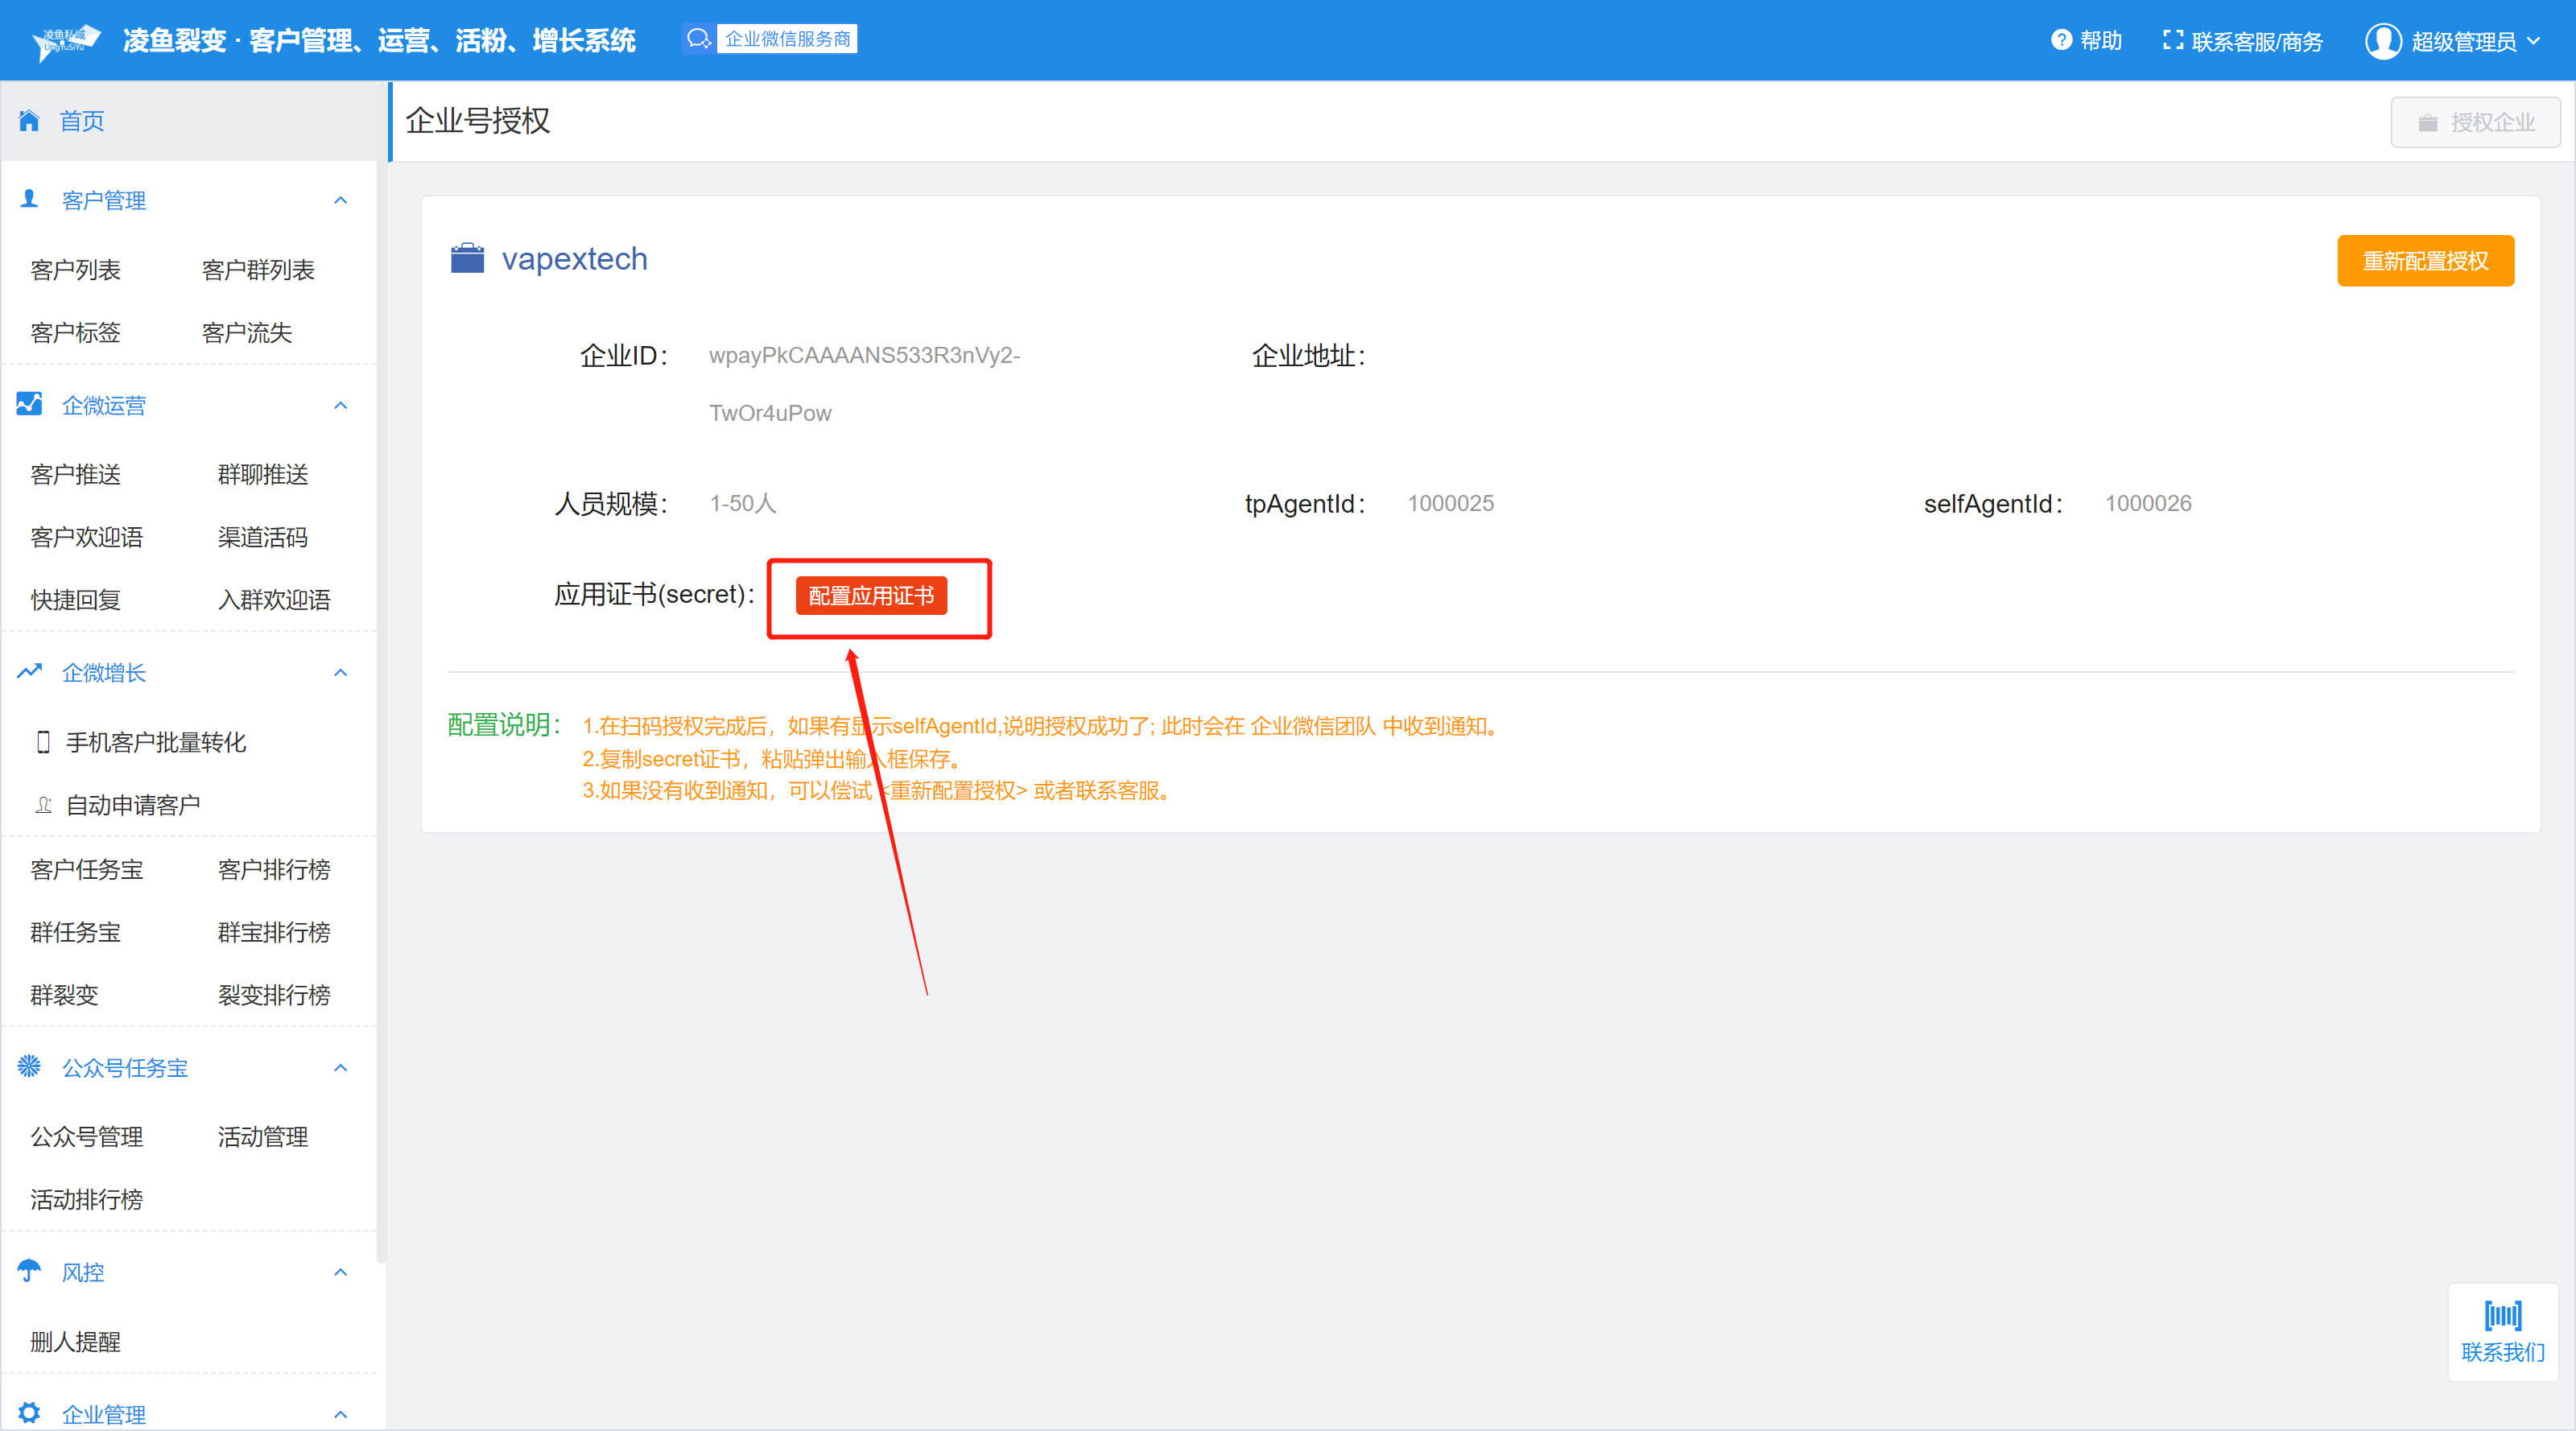Click the snowflake icon for 公众号任务宝
Screen dimensions: 2576x1431
29,1066
